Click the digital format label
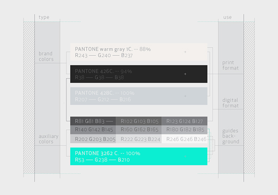Viewport: 278px width, 195px height. tap(230, 103)
